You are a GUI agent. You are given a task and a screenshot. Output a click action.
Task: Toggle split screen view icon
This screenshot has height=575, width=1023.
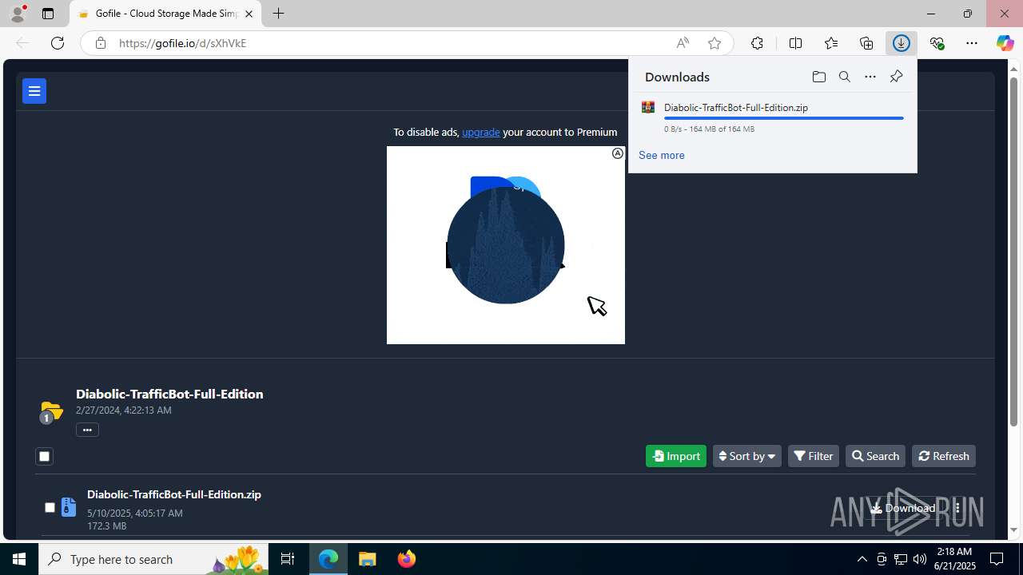[795, 43]
